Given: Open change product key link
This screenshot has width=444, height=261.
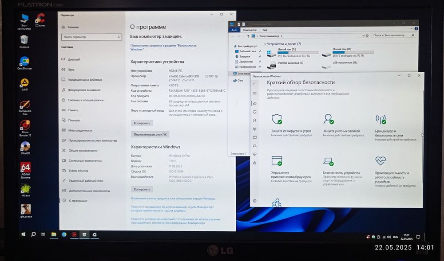Looking at the screenshot, I should [173, 199].
